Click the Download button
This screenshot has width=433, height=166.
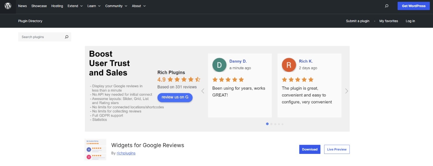tap(310, 149)
